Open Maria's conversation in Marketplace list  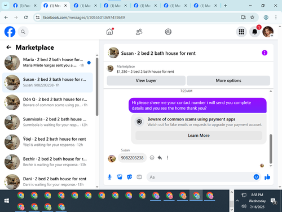pos(47,63)
